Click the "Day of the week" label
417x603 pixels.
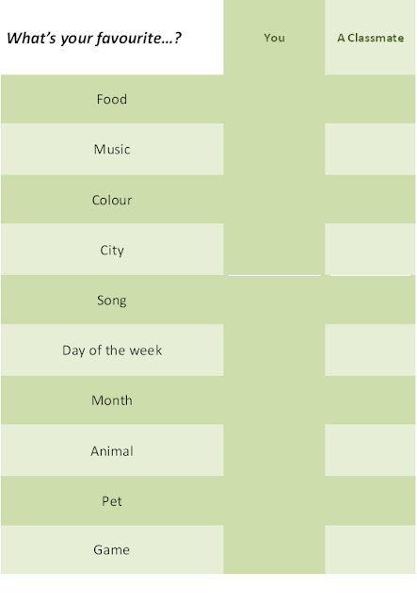pyautogui.click(x=112, y=350)
